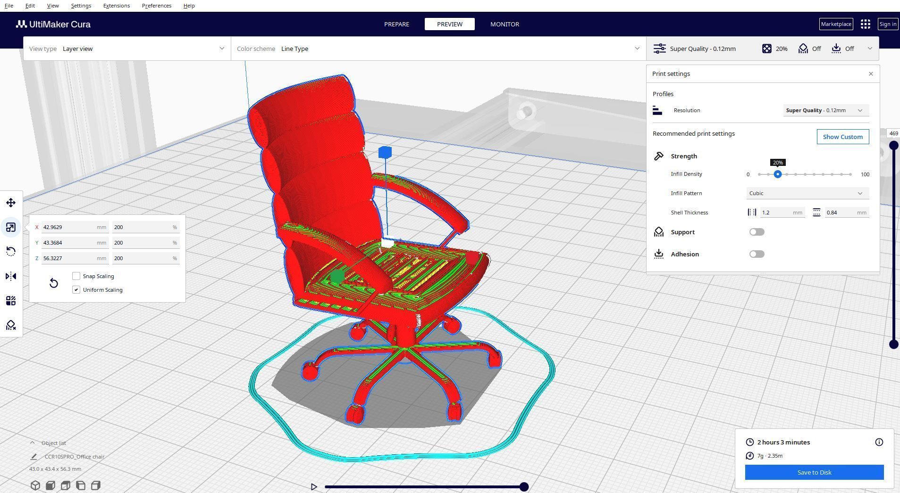The image size is (900, 493).
Task: Open the Marketplace
Action: pyautogui.click(x=836, y=24)
